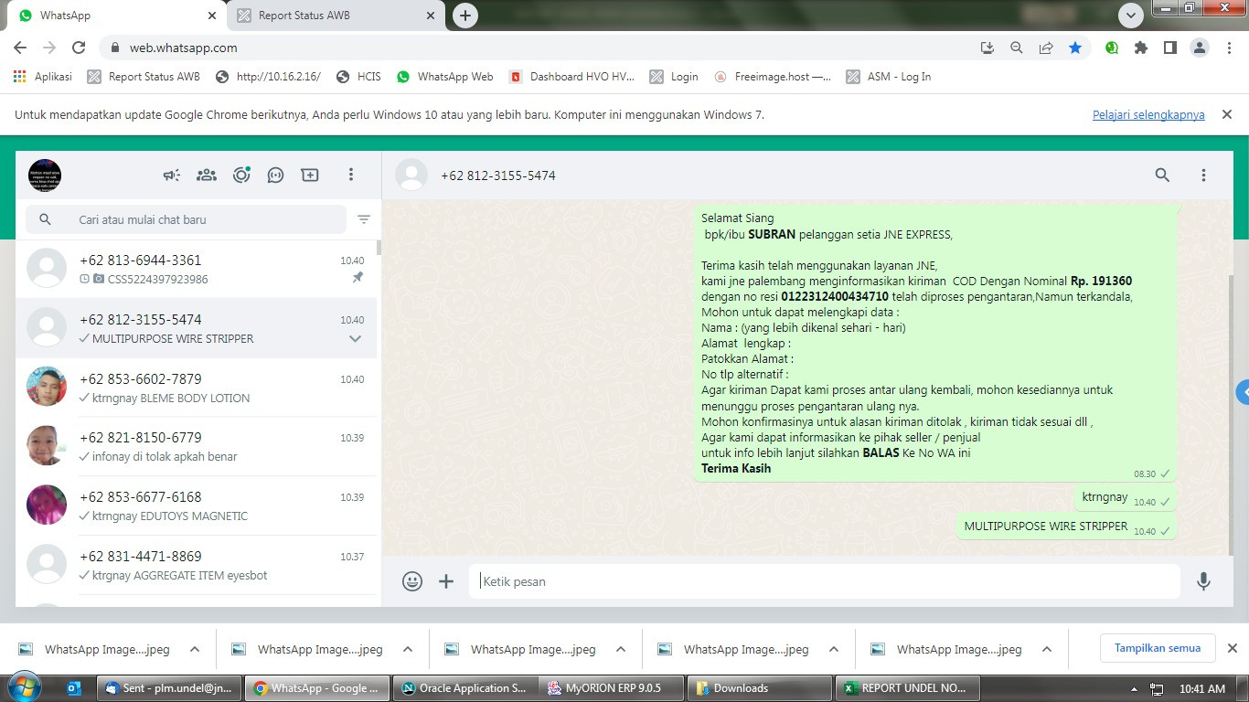Click Pelajari selengkapnya link

coord(1148,114)
